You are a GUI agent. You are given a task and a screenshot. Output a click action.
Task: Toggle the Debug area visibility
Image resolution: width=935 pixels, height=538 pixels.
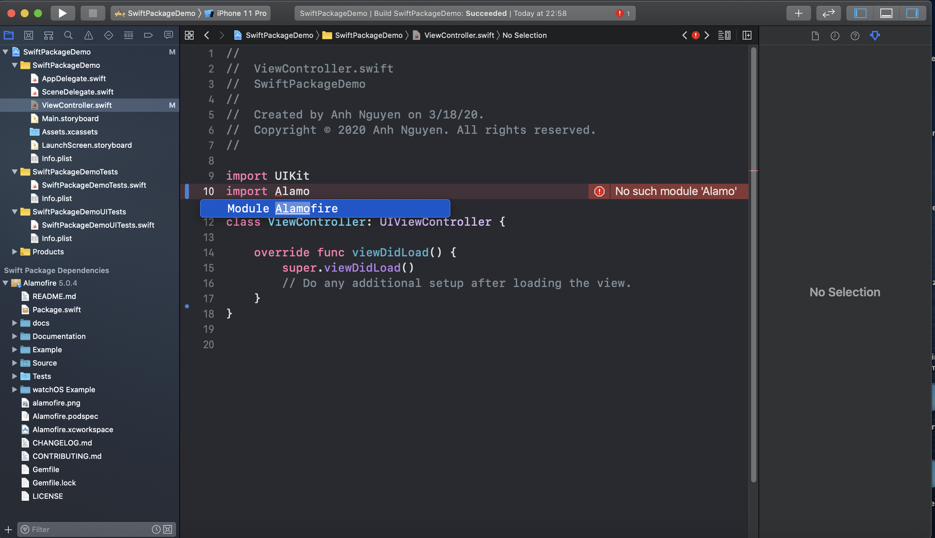pos(886,13)
